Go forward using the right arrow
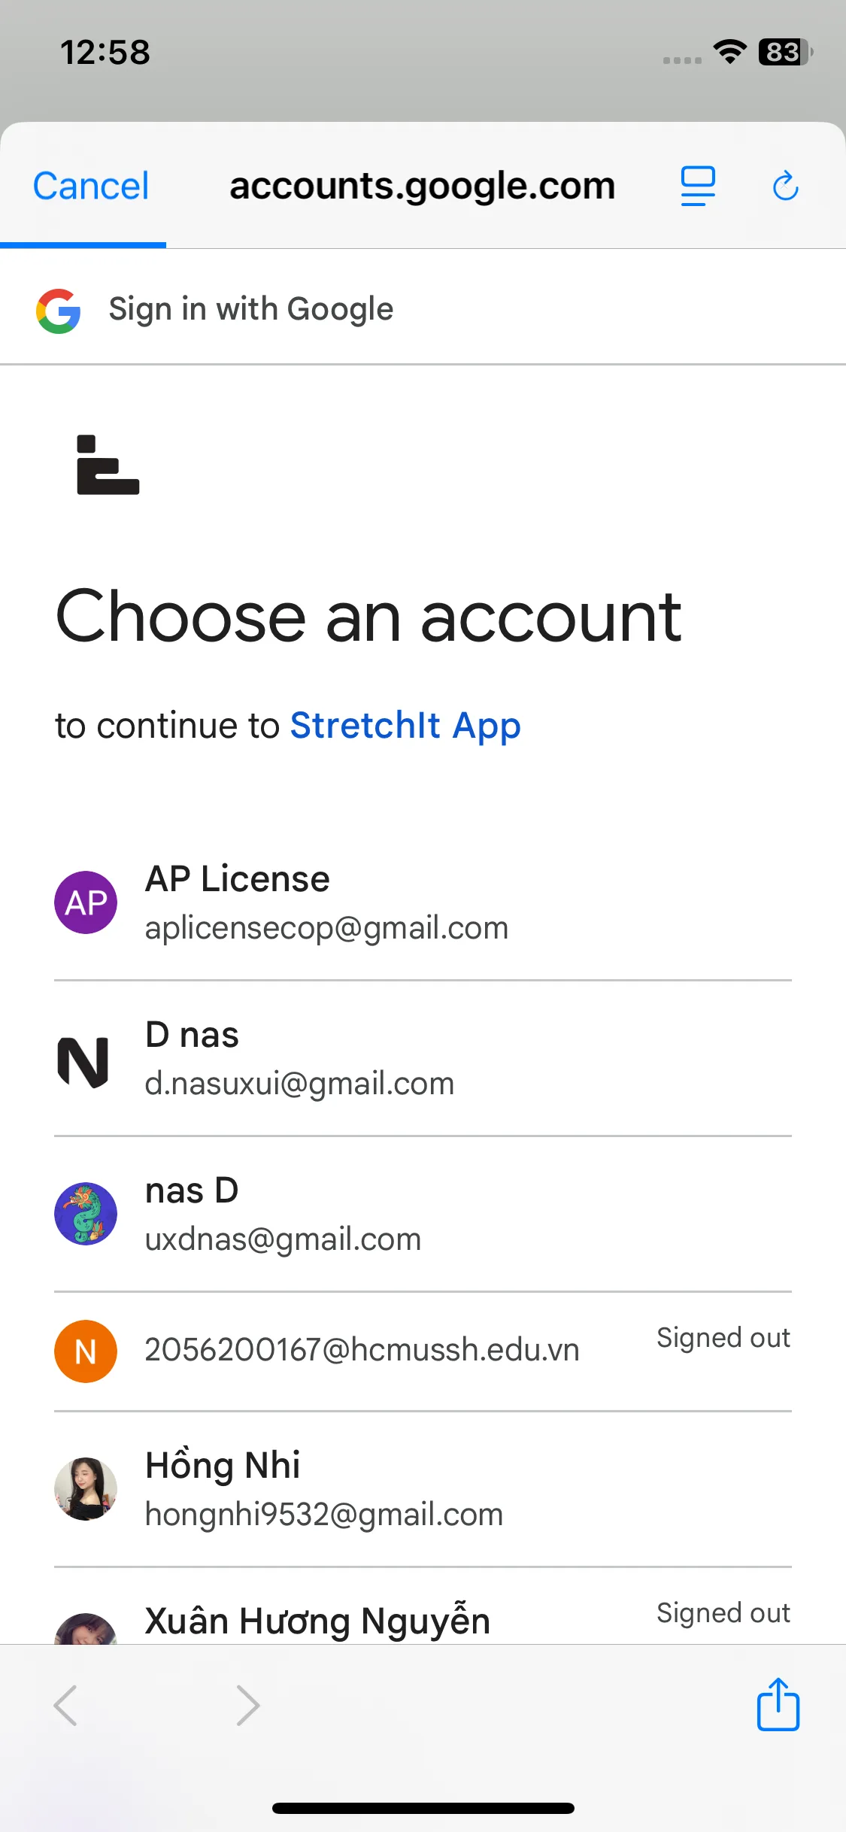846x1832 pixels. [x=247, y=1705]
